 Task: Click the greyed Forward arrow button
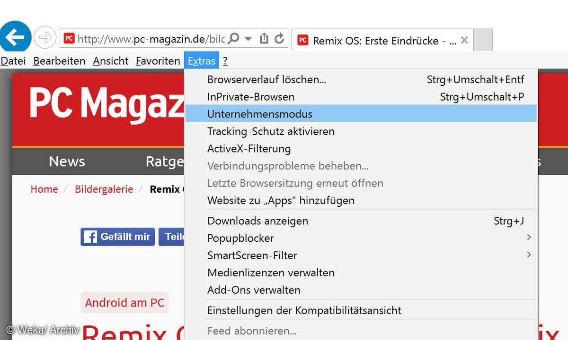pyautogui.click(x=45, y=37)
